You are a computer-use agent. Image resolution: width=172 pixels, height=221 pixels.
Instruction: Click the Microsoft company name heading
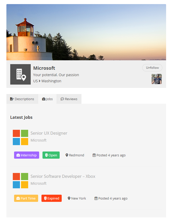[x=44, y=68]
